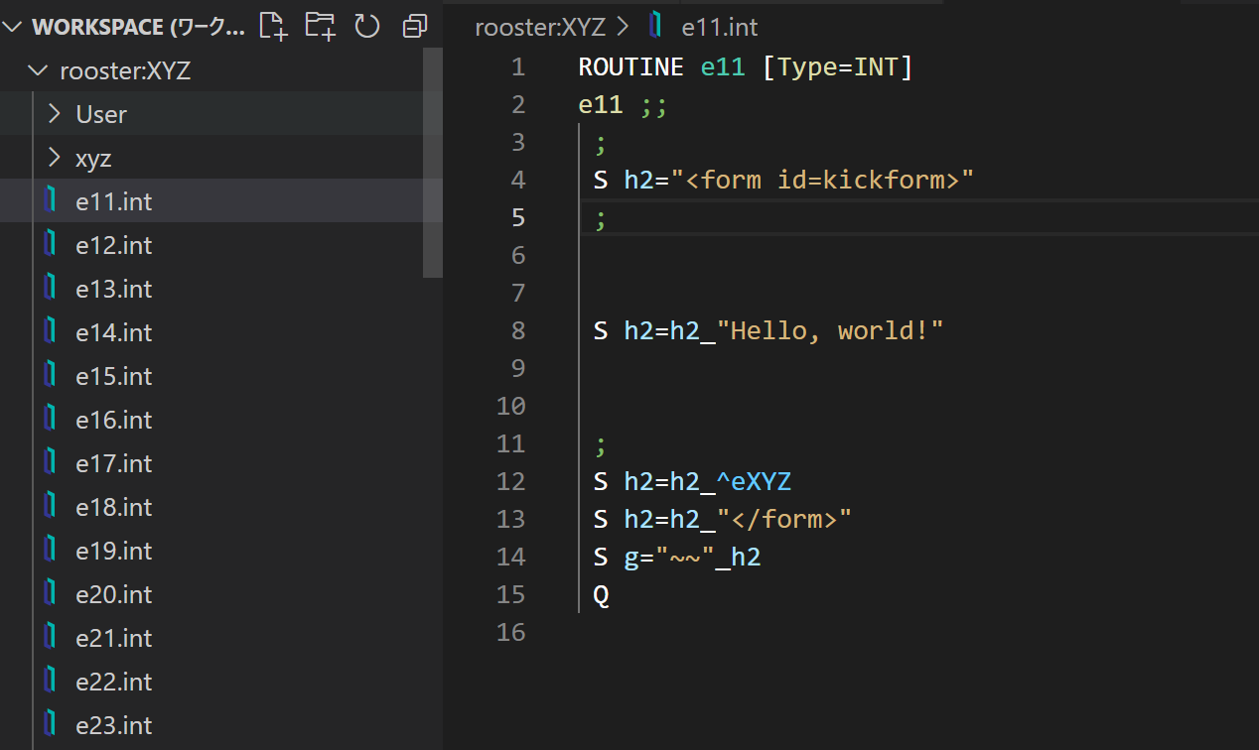This screenshot has height=750, width=1259.
Task: Select e11.int breadcrumb item
Action: coord(719,27)
